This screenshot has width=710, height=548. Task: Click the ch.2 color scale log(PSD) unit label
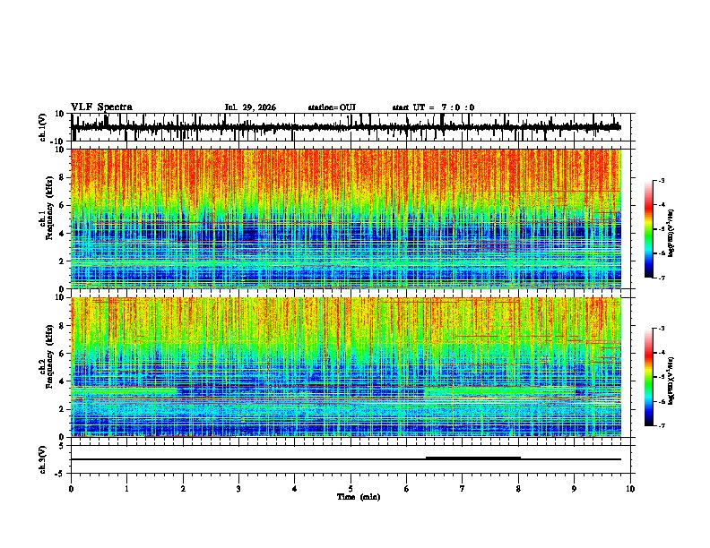pos(671,381)
